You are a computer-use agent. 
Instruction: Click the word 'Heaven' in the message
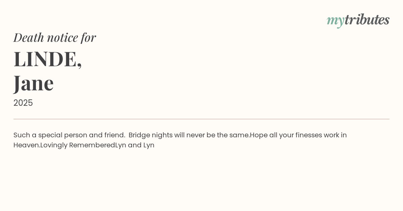click(26, 145)
